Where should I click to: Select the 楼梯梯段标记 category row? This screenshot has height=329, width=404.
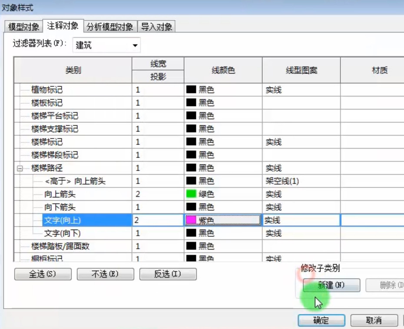pos(55,155)
